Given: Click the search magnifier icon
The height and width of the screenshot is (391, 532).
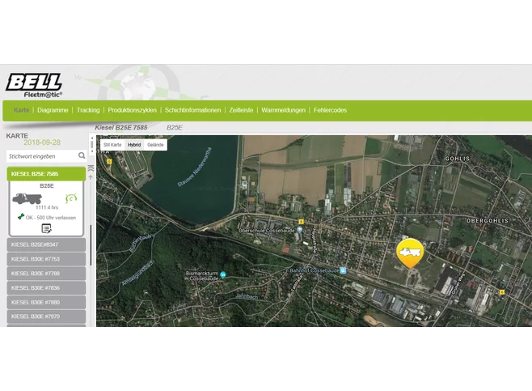Looking at the screenshot, I should (x=82, y=155).
